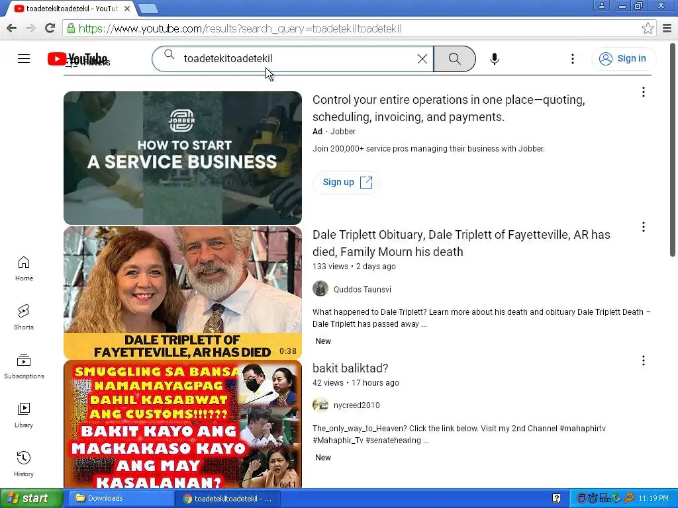Click the system tray clock 11:19 PM
The width and height of the screenshot is (678, 508).
tap(653, 499)
